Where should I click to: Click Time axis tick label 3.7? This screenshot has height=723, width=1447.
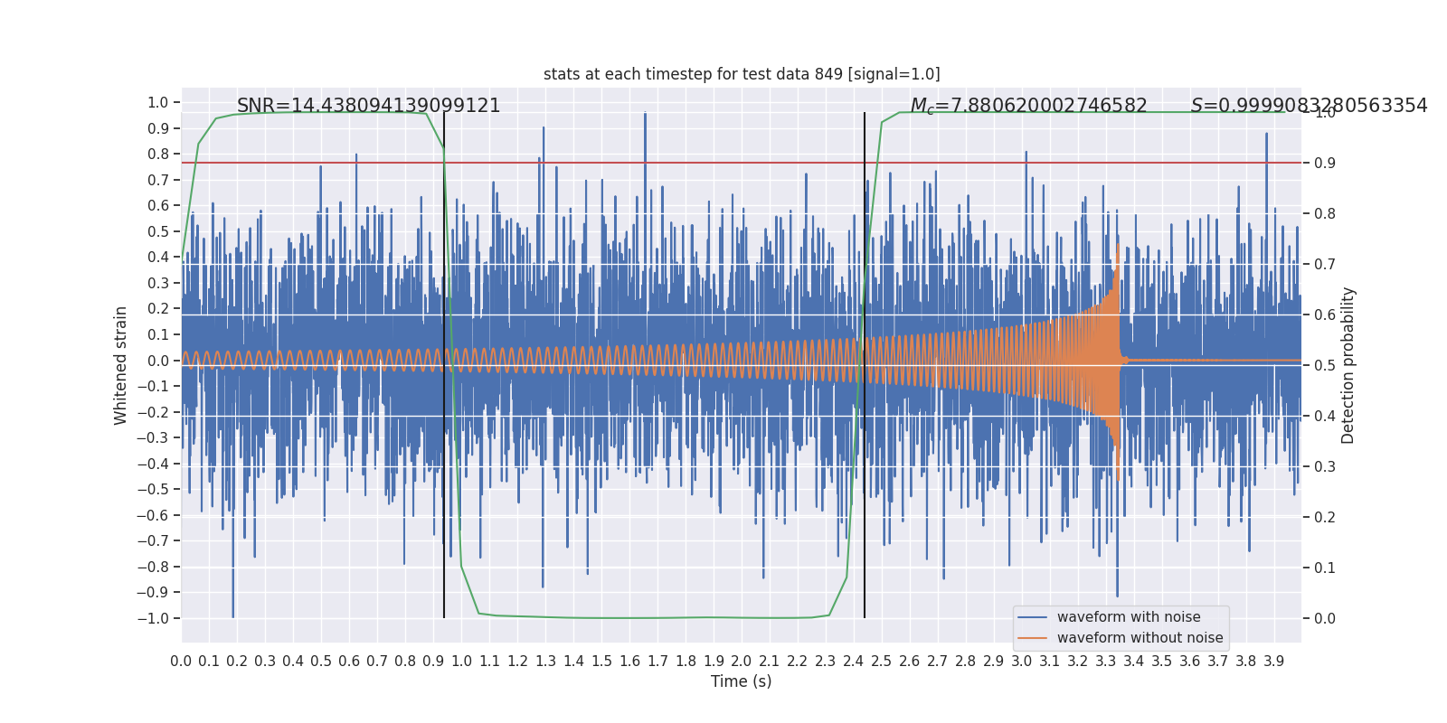coord(1218,662)
